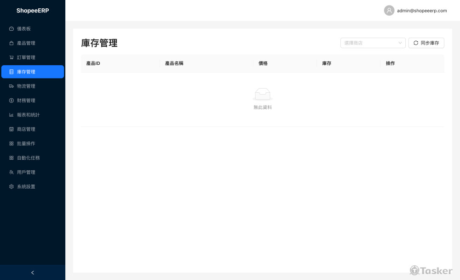Open 財務管理 in the sidebar
460x280 pixels.
33,101
